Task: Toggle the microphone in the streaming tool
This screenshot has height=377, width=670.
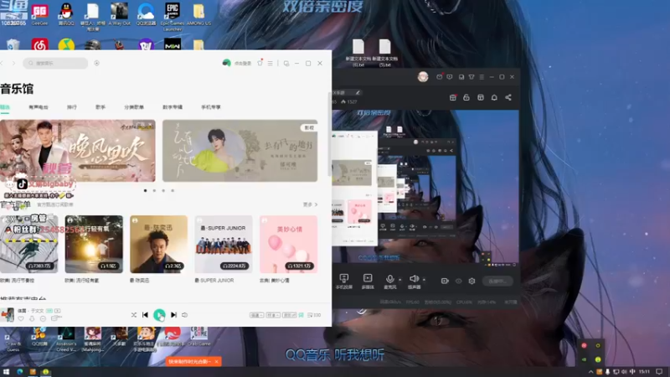Action: (x=389, y=281)
